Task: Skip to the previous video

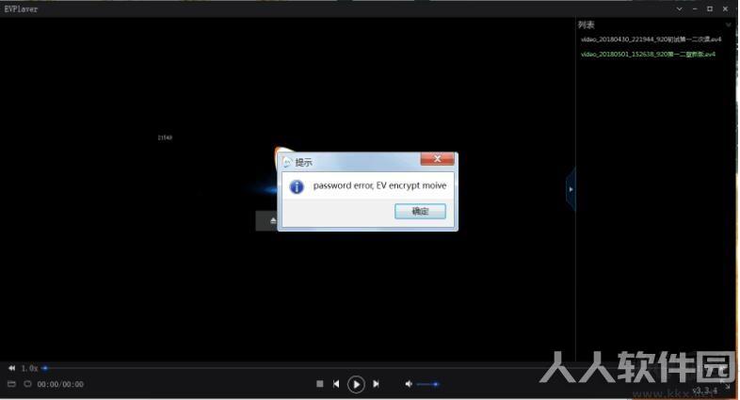Action: pyautogui.click(x=336, y=384)
